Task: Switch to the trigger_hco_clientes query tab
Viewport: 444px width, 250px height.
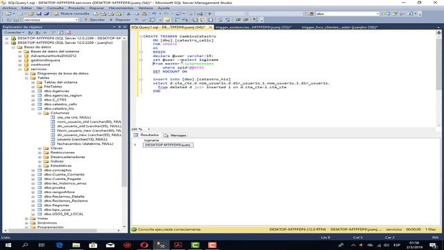Action: [339, 27]
